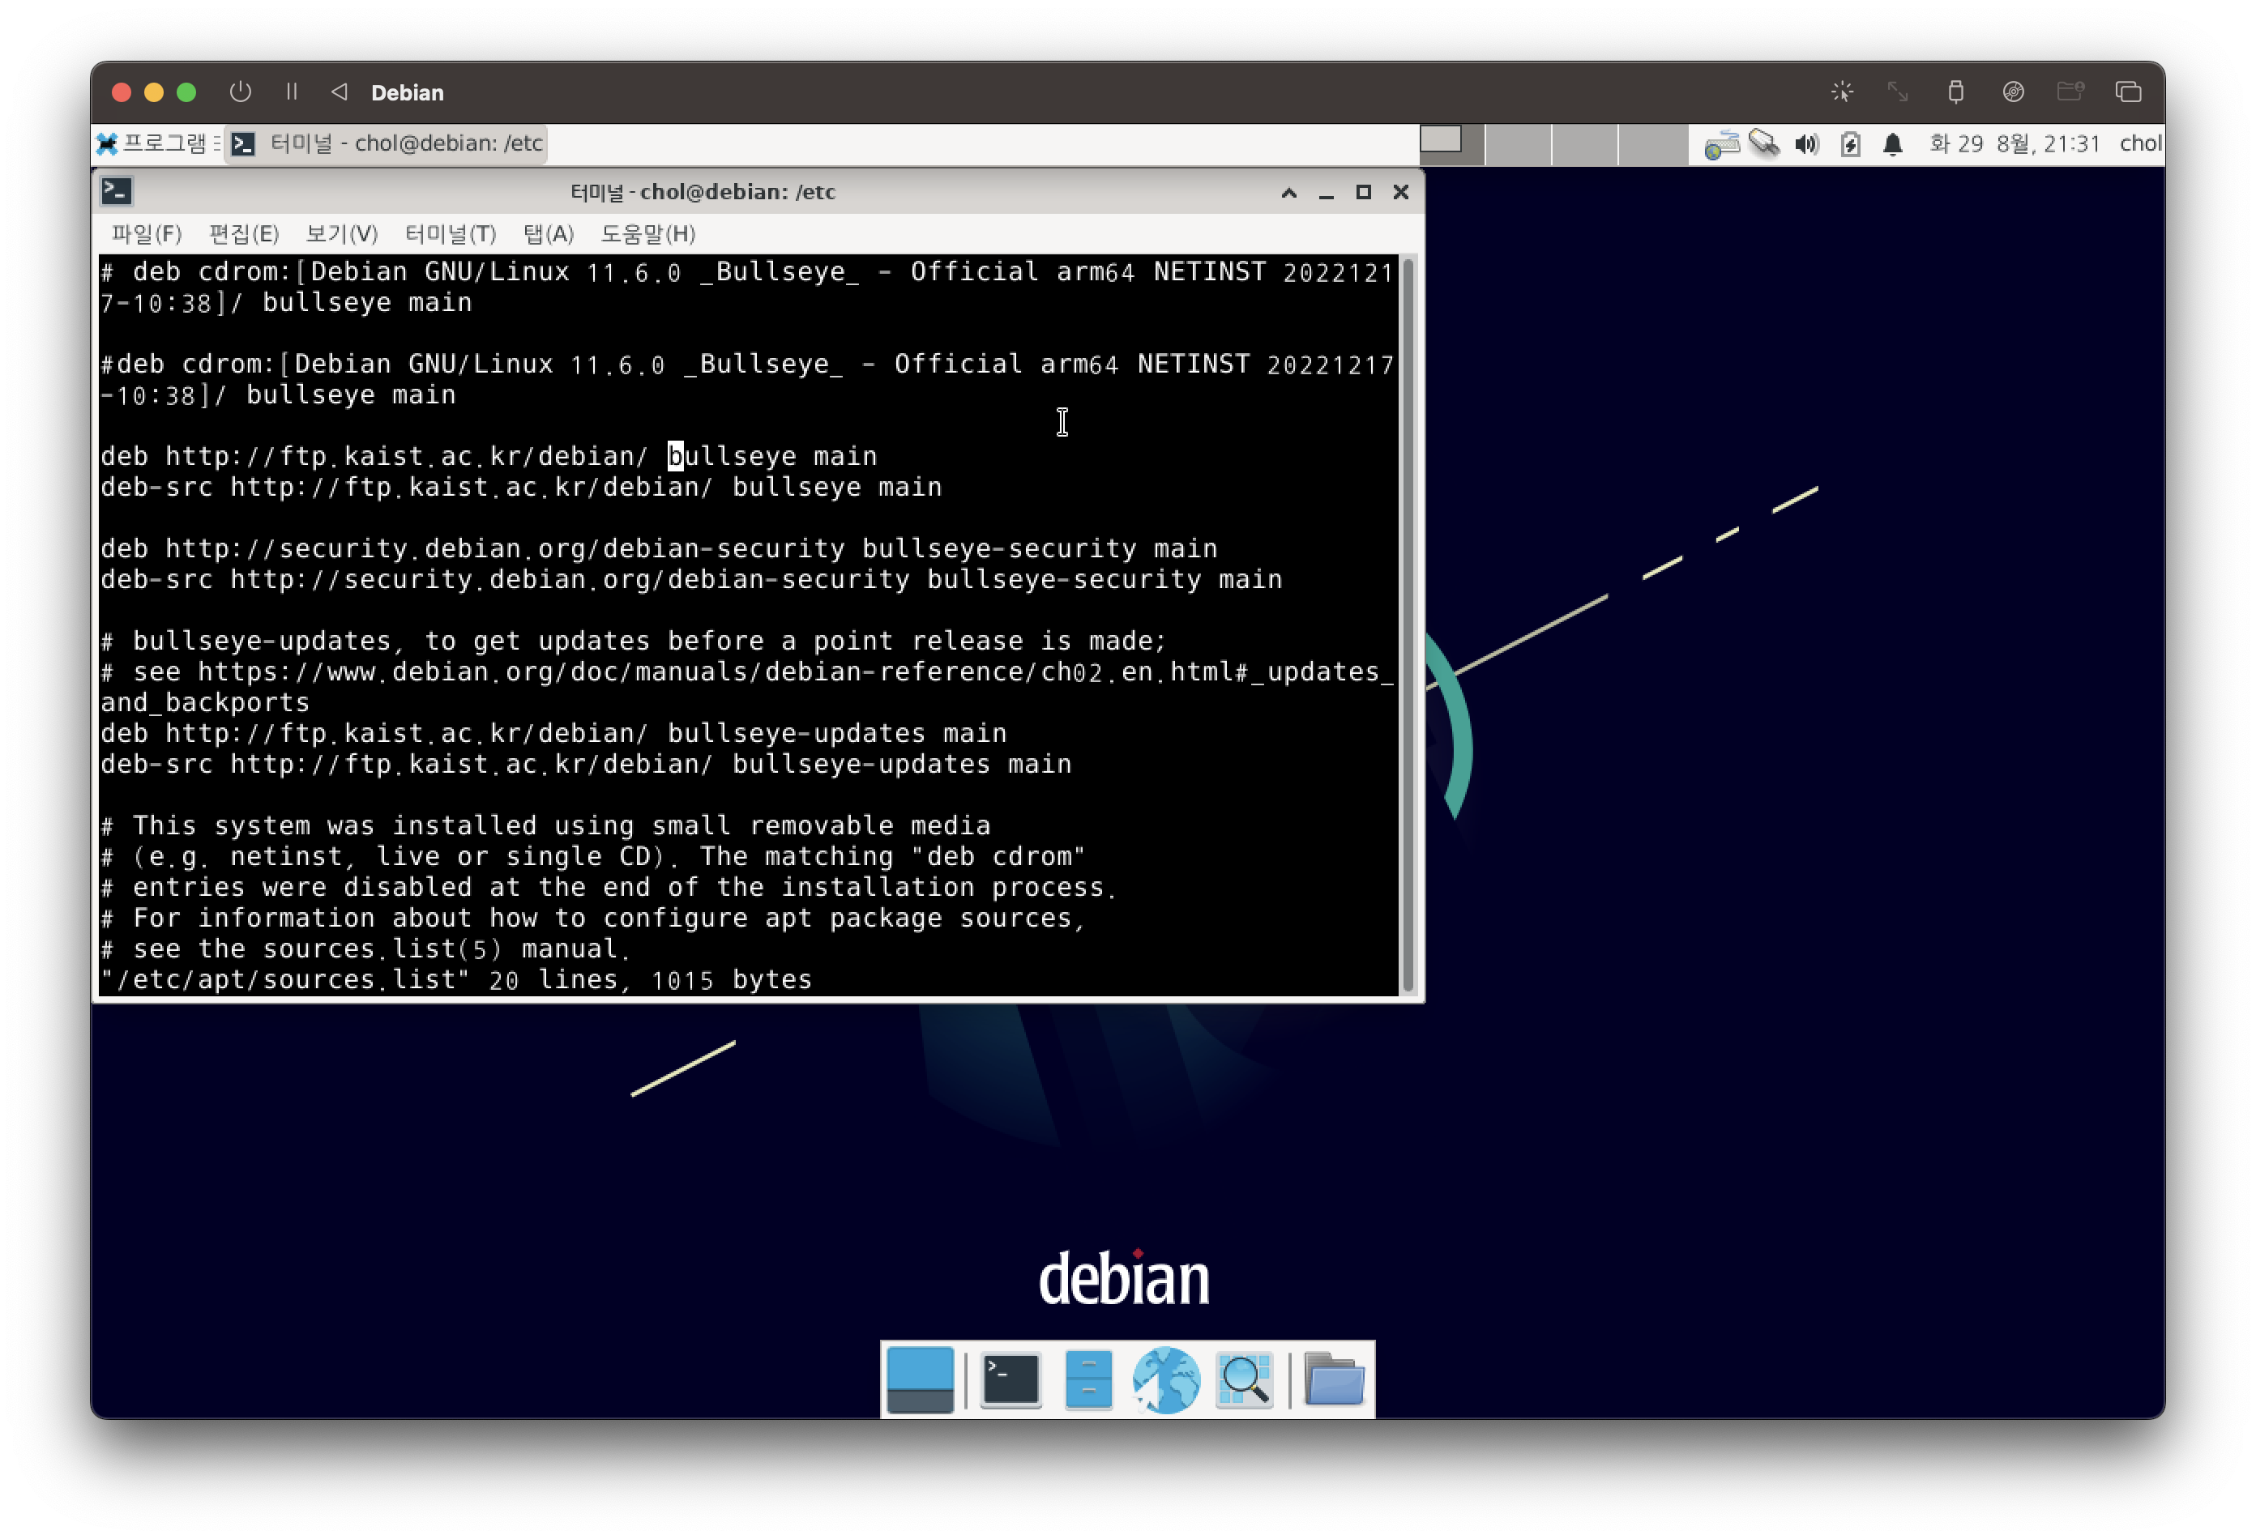Click the Show Desktop dock icon

(919, 1380)
